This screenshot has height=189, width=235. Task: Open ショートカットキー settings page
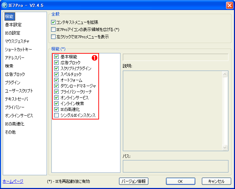tap(18, 50)
